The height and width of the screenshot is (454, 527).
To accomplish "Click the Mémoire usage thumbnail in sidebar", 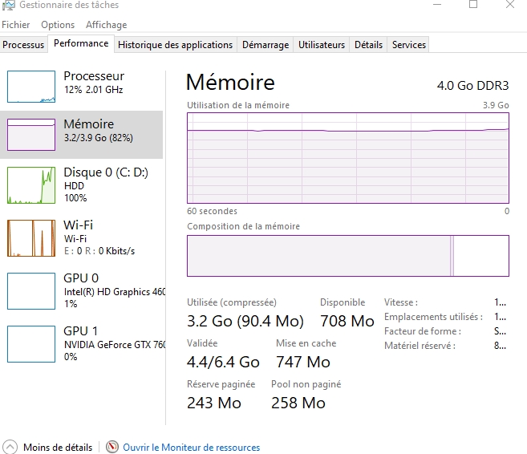I will coord(31,135).
